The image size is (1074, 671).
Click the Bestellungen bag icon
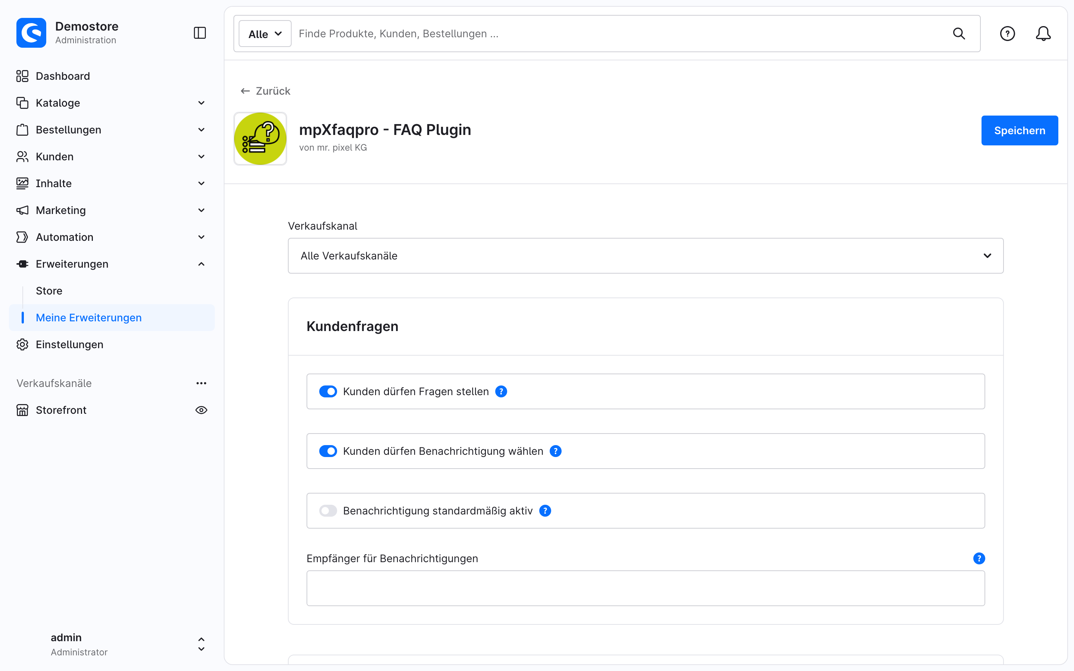pos(22,130)
